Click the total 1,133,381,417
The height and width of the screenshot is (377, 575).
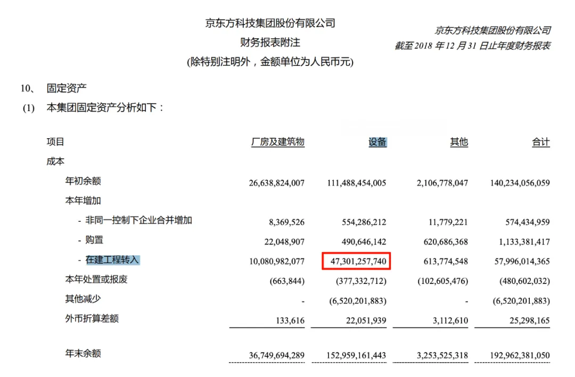[x=524, y=242]
